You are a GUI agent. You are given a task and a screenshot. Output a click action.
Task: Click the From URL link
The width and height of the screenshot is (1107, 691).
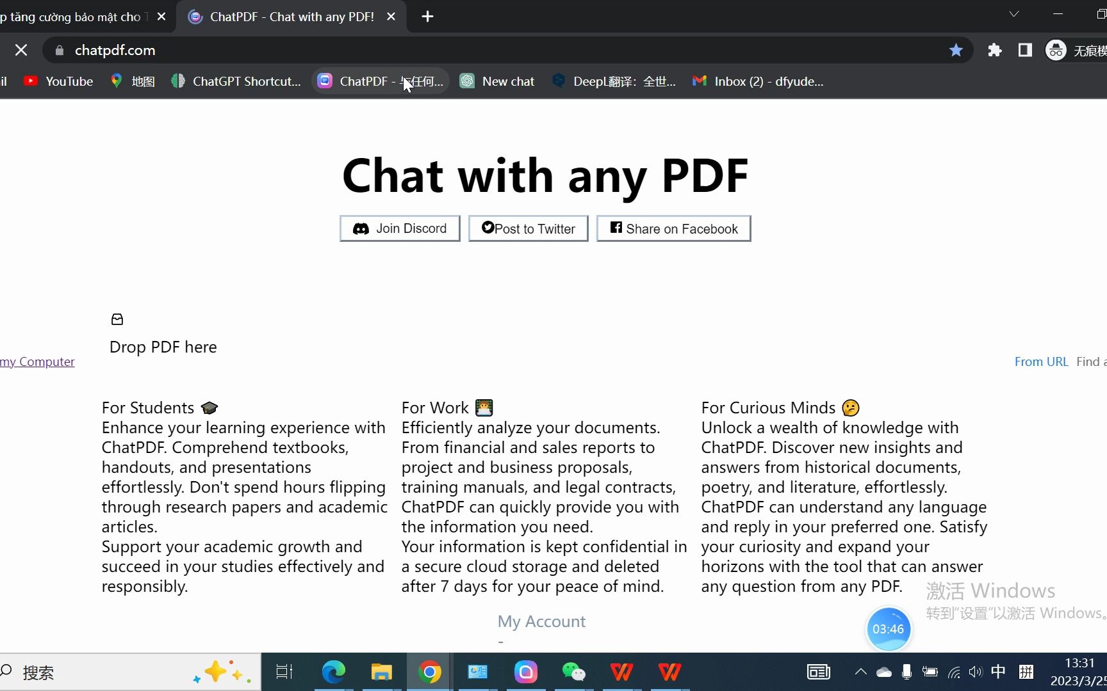pyautogui.click(x=1042, y=361)
